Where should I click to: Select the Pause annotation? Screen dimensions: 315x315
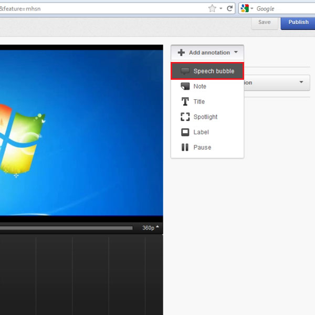click(x=207, y=148)
